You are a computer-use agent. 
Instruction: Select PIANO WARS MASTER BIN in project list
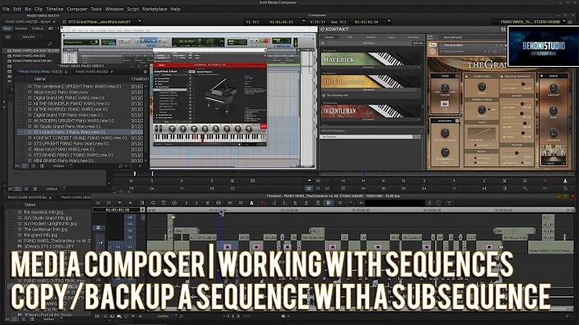point(31,60)
